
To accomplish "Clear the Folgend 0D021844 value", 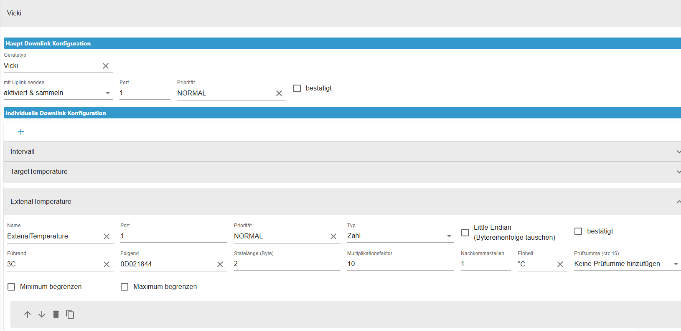I will click(x=220, y=264).
